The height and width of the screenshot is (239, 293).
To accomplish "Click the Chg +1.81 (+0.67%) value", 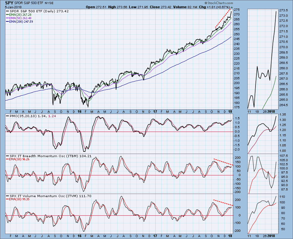I will coord(214,7).
